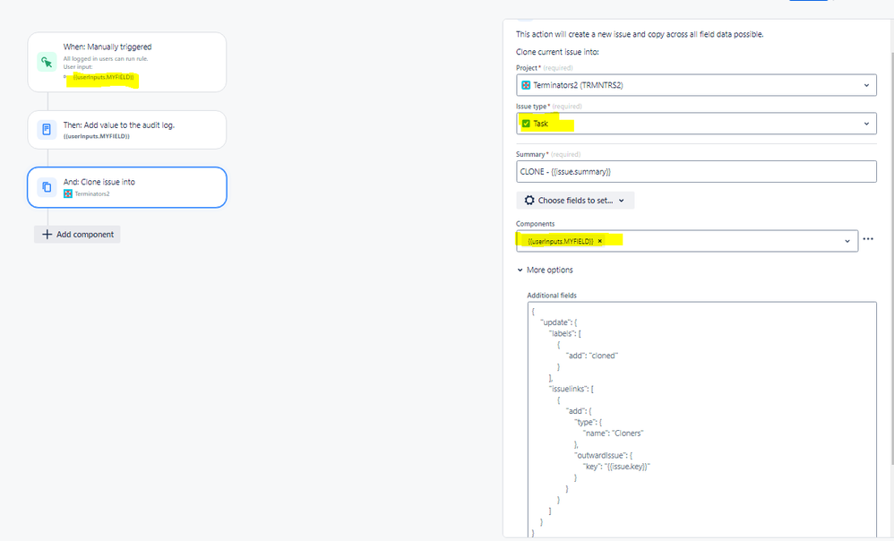Click the Add component button
Viewport: 894px width, 541px height.
[77, 235]
